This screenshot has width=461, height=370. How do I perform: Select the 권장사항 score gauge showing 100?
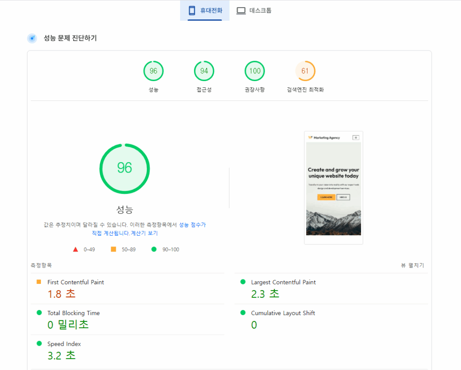pyautogui.click(x=255, y=71)
